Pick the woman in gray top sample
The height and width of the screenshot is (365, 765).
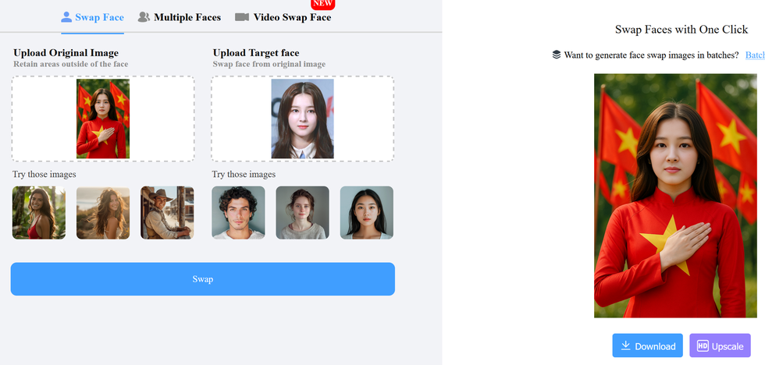[x=302, y=212]
